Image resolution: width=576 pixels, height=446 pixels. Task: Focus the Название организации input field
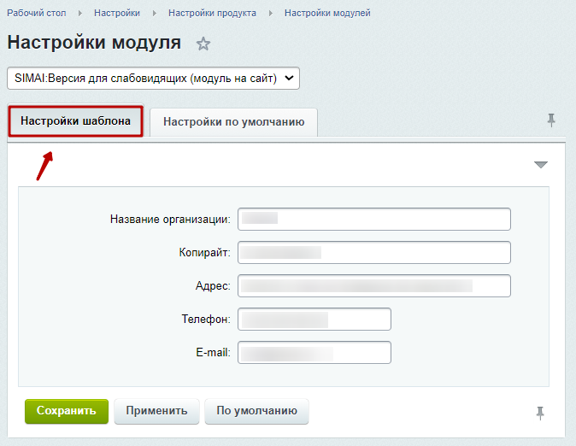(x=374, y=220)
